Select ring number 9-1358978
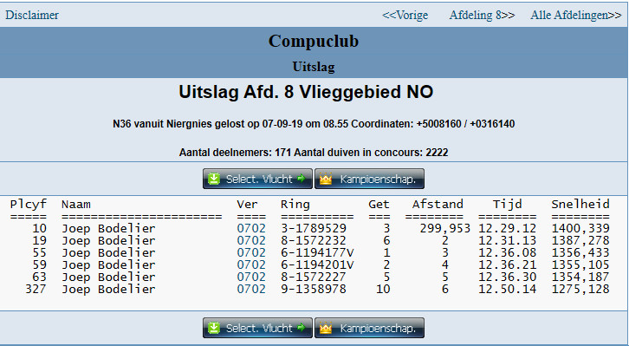The height and width of the screenshot is (346, 629). click(314, 289)
